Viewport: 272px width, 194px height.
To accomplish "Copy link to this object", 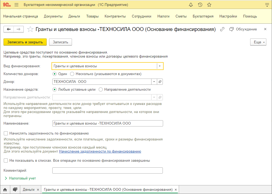I will tap(222, 29).
